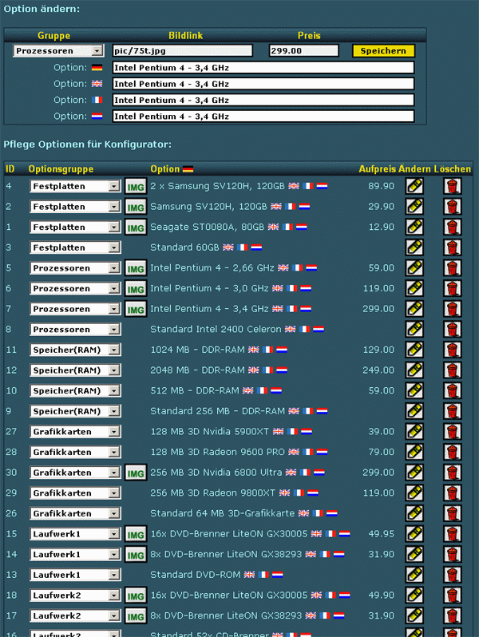The width and height of the screenshot is (479, 637).
Task: Edit row ID 18 16x DVD-Brenner
Action: click(x=414, y=595)
